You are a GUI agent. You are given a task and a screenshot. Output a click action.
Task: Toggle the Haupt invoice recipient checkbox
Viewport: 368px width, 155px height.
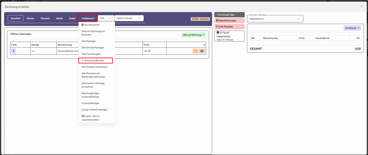pos(218,33)
